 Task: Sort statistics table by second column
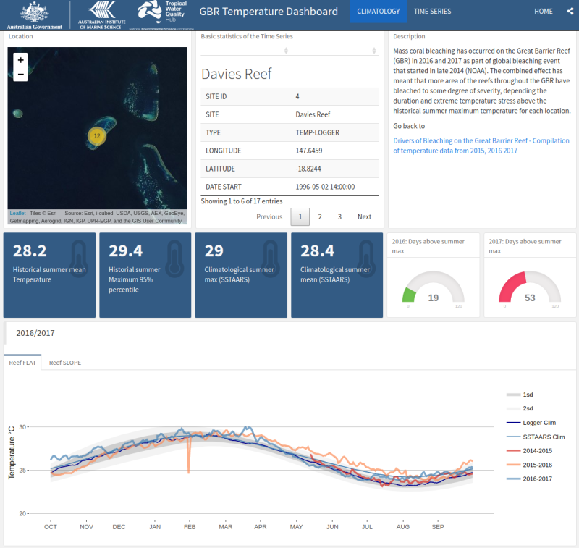[374, 51]
